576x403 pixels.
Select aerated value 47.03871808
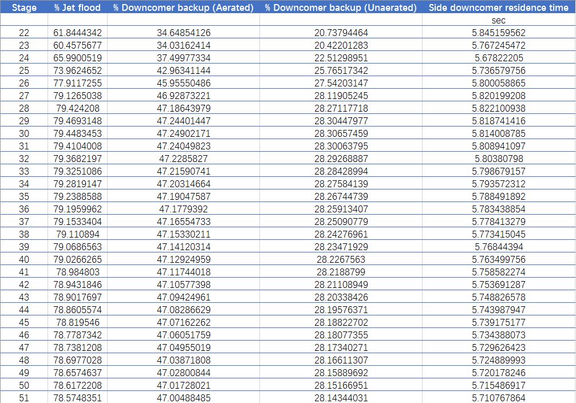[x=183, y=360]
